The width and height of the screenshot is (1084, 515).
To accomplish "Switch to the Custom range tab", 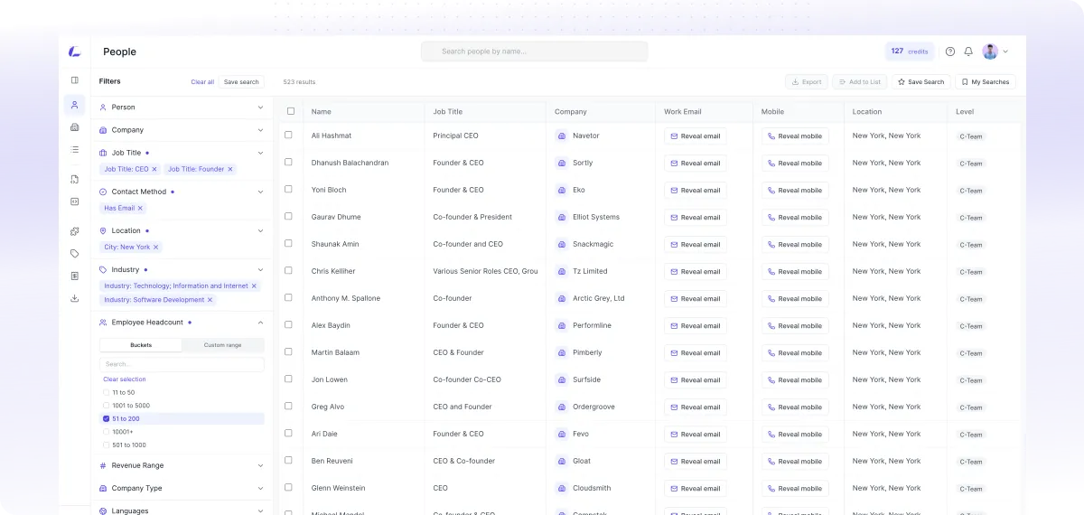I will [x=222, y=345].
